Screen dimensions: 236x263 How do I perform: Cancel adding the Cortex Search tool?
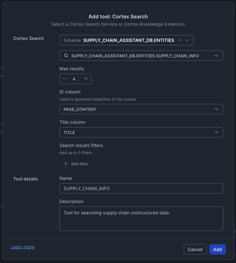tap(195, 249)
